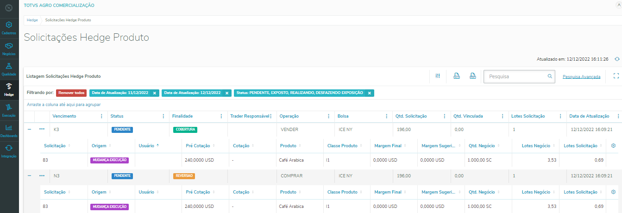The width and height of the screenshot is (622, 213).
Task: Open the Execução sidebar section
Action: pyautogui.click(x=9, y=110)
